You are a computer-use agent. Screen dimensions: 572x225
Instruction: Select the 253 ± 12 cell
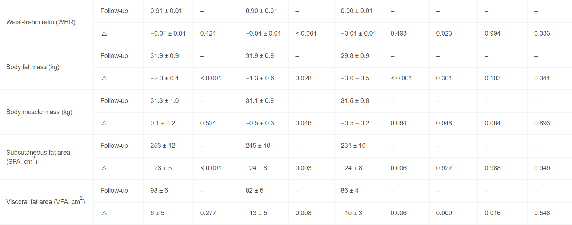click(x=163, y=146)
